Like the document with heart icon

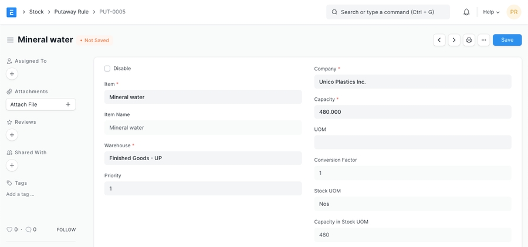pyautogui.click(x=9, y=230)
